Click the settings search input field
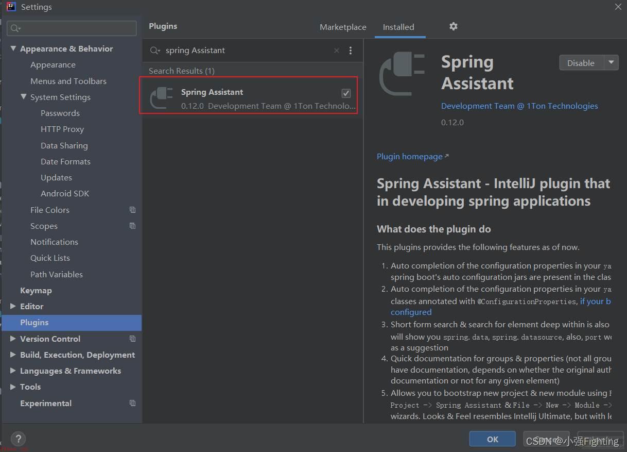This screenshot has width=627, height=452. point(72,28)
